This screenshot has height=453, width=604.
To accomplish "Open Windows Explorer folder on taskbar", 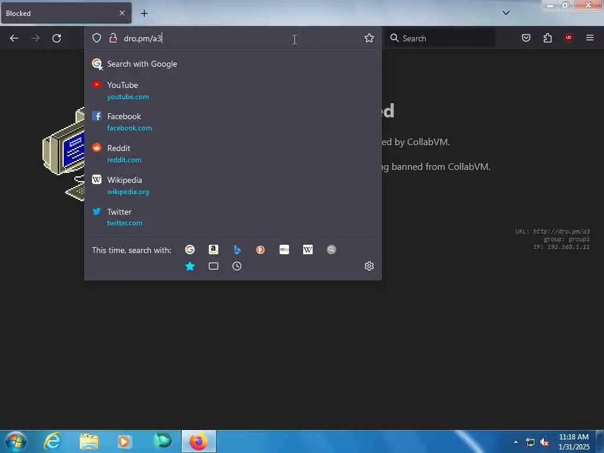I will pyautogui.click(x=89, y=442).
